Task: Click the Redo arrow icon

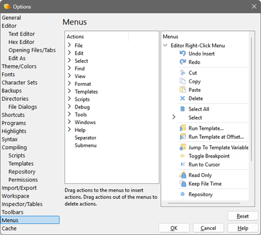Action: tap(182, 62)
